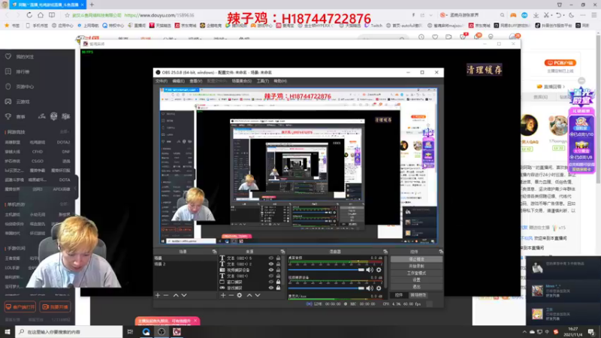Image resolution: width=601 pixels, height=338 pixels.
Task: Remove the selected scene in OBS
Action: tap(166, 295)
